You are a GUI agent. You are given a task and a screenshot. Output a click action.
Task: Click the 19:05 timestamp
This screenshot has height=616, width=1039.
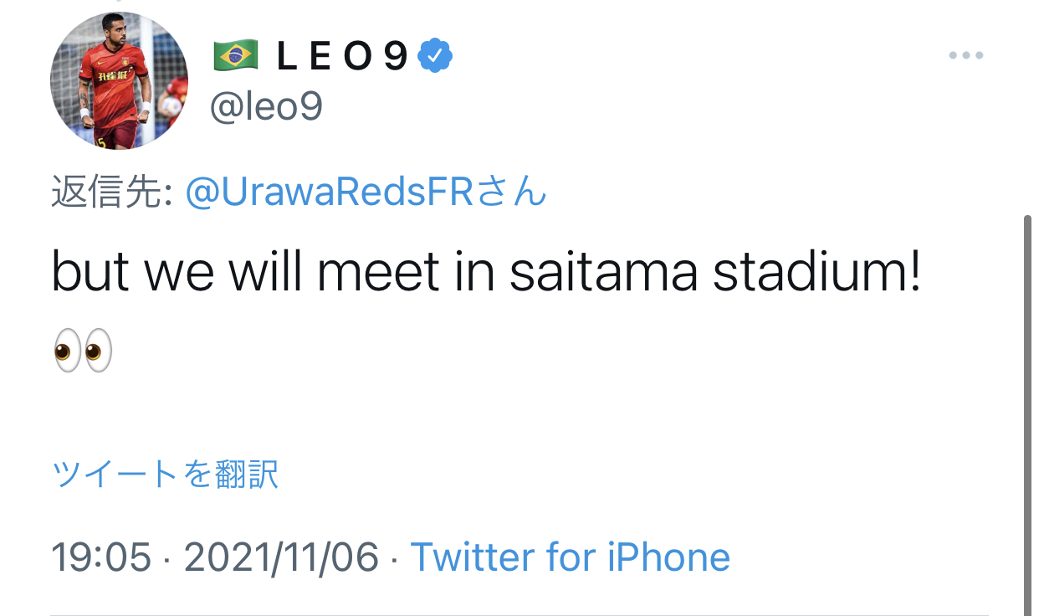(x=101, y=557)
